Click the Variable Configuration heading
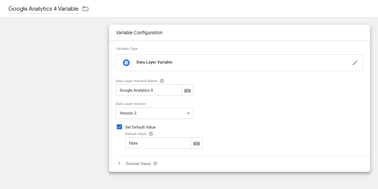Image resolution: width=378 pixels, height=189 pixels. click(139, 33)
